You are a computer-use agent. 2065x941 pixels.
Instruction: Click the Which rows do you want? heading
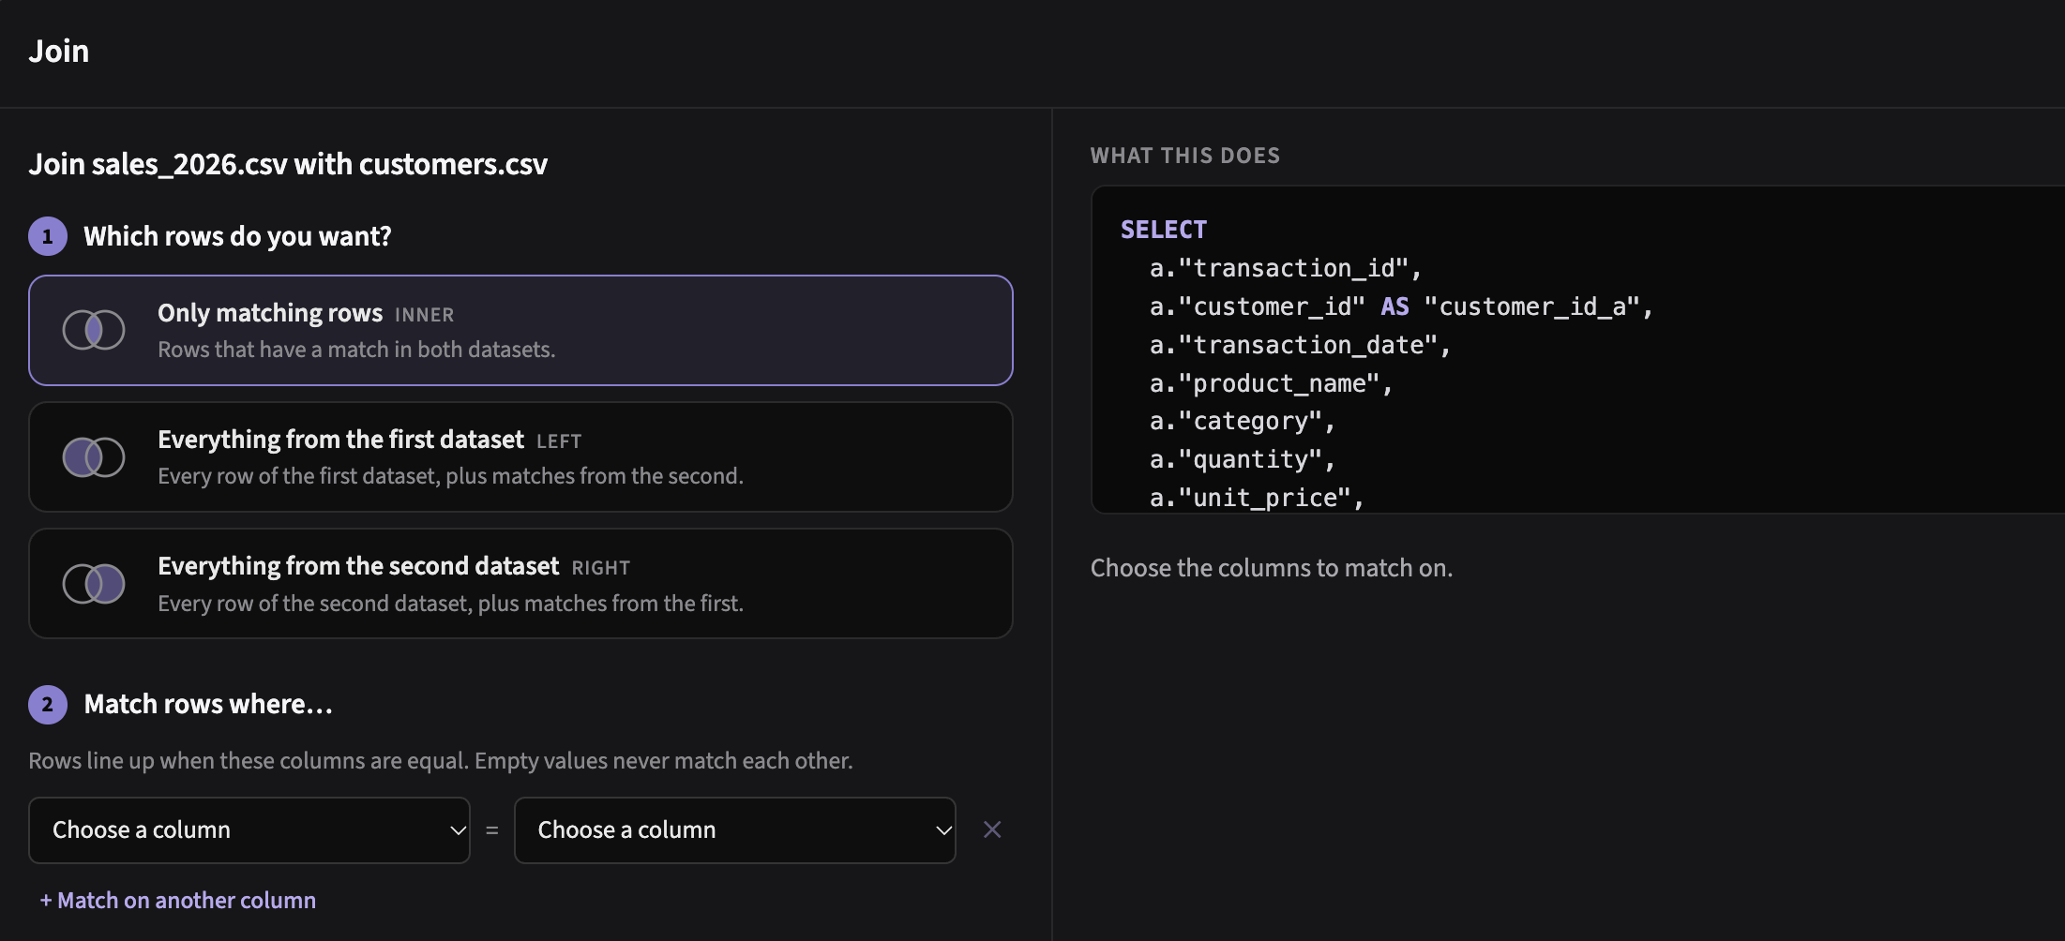coord(237,236)
